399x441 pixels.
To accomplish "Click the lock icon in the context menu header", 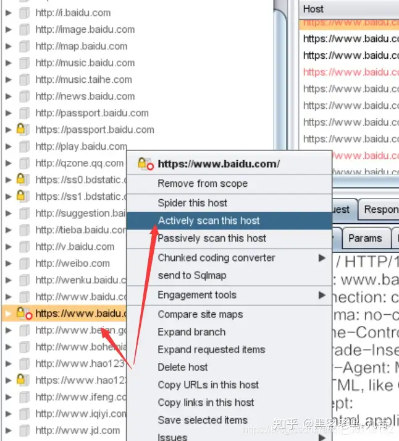I will coord(142,163).
